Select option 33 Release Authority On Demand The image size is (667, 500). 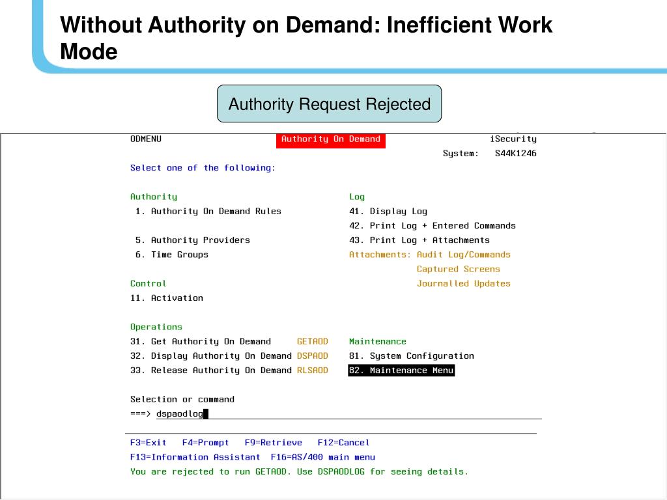point(211,370)
